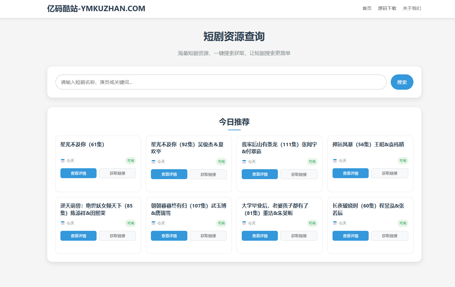Open the 源码下载 page

coord(387,8)
